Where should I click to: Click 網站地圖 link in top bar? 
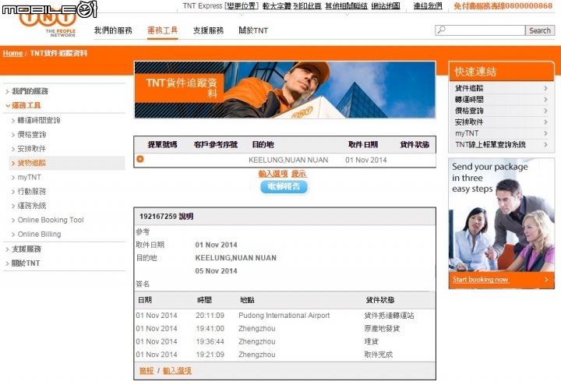click(386, 6)
